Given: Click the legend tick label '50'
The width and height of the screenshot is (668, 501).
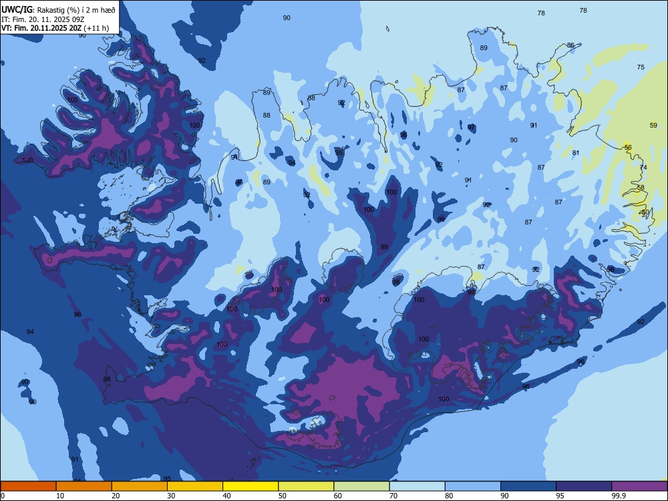Looking at the screenshot, I should [x=283, y=496].
